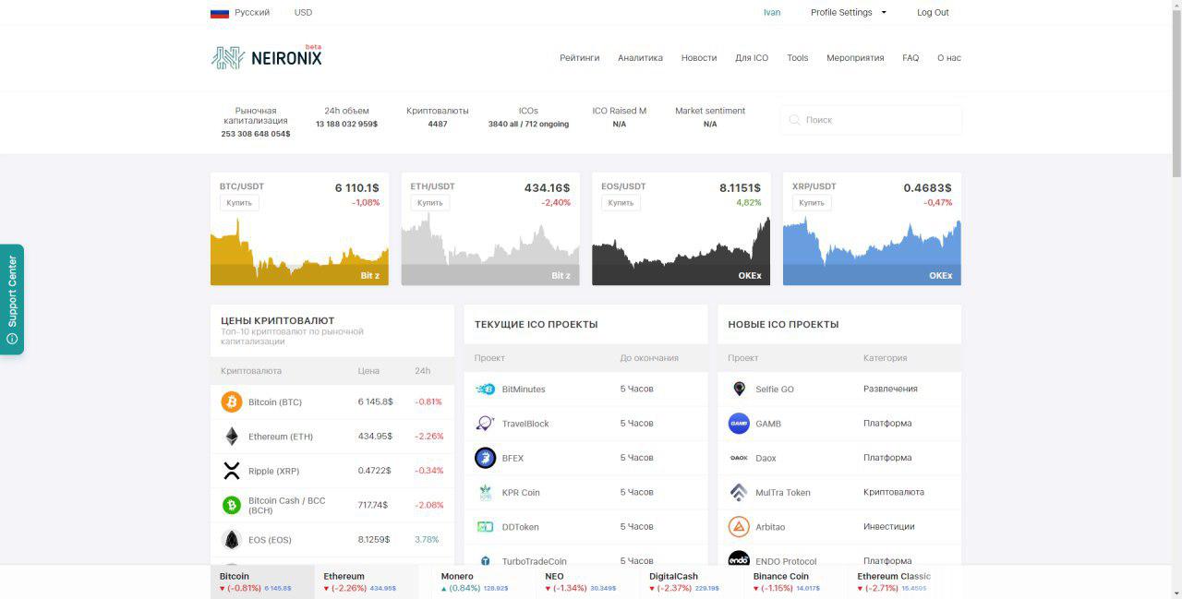Screen dimensions: 1182x599
Task: Select Bitcoin in the bottom ticker
Action: click(x=262, y=581)
